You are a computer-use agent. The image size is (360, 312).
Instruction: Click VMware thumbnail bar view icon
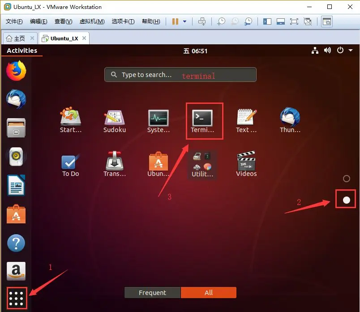click(281, 21)
